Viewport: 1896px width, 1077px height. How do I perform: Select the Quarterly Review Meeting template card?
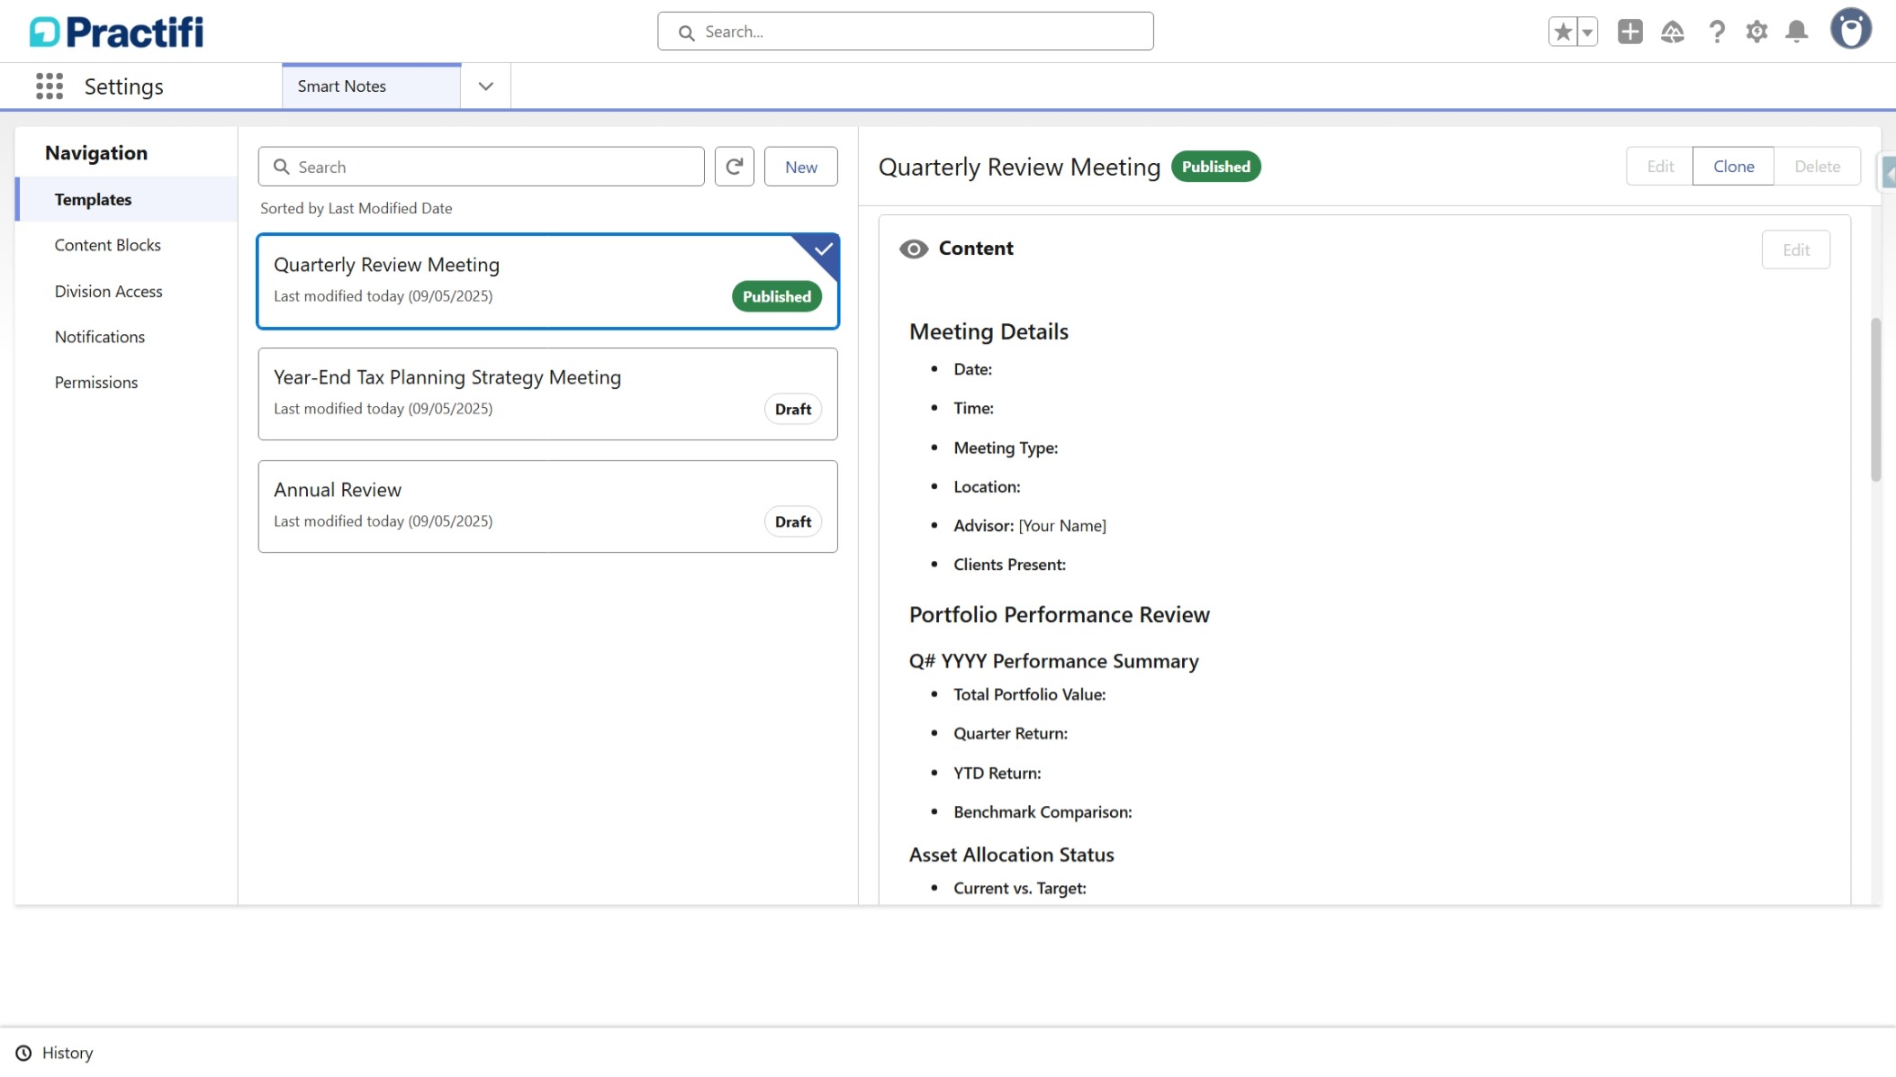tap(547, 281)
